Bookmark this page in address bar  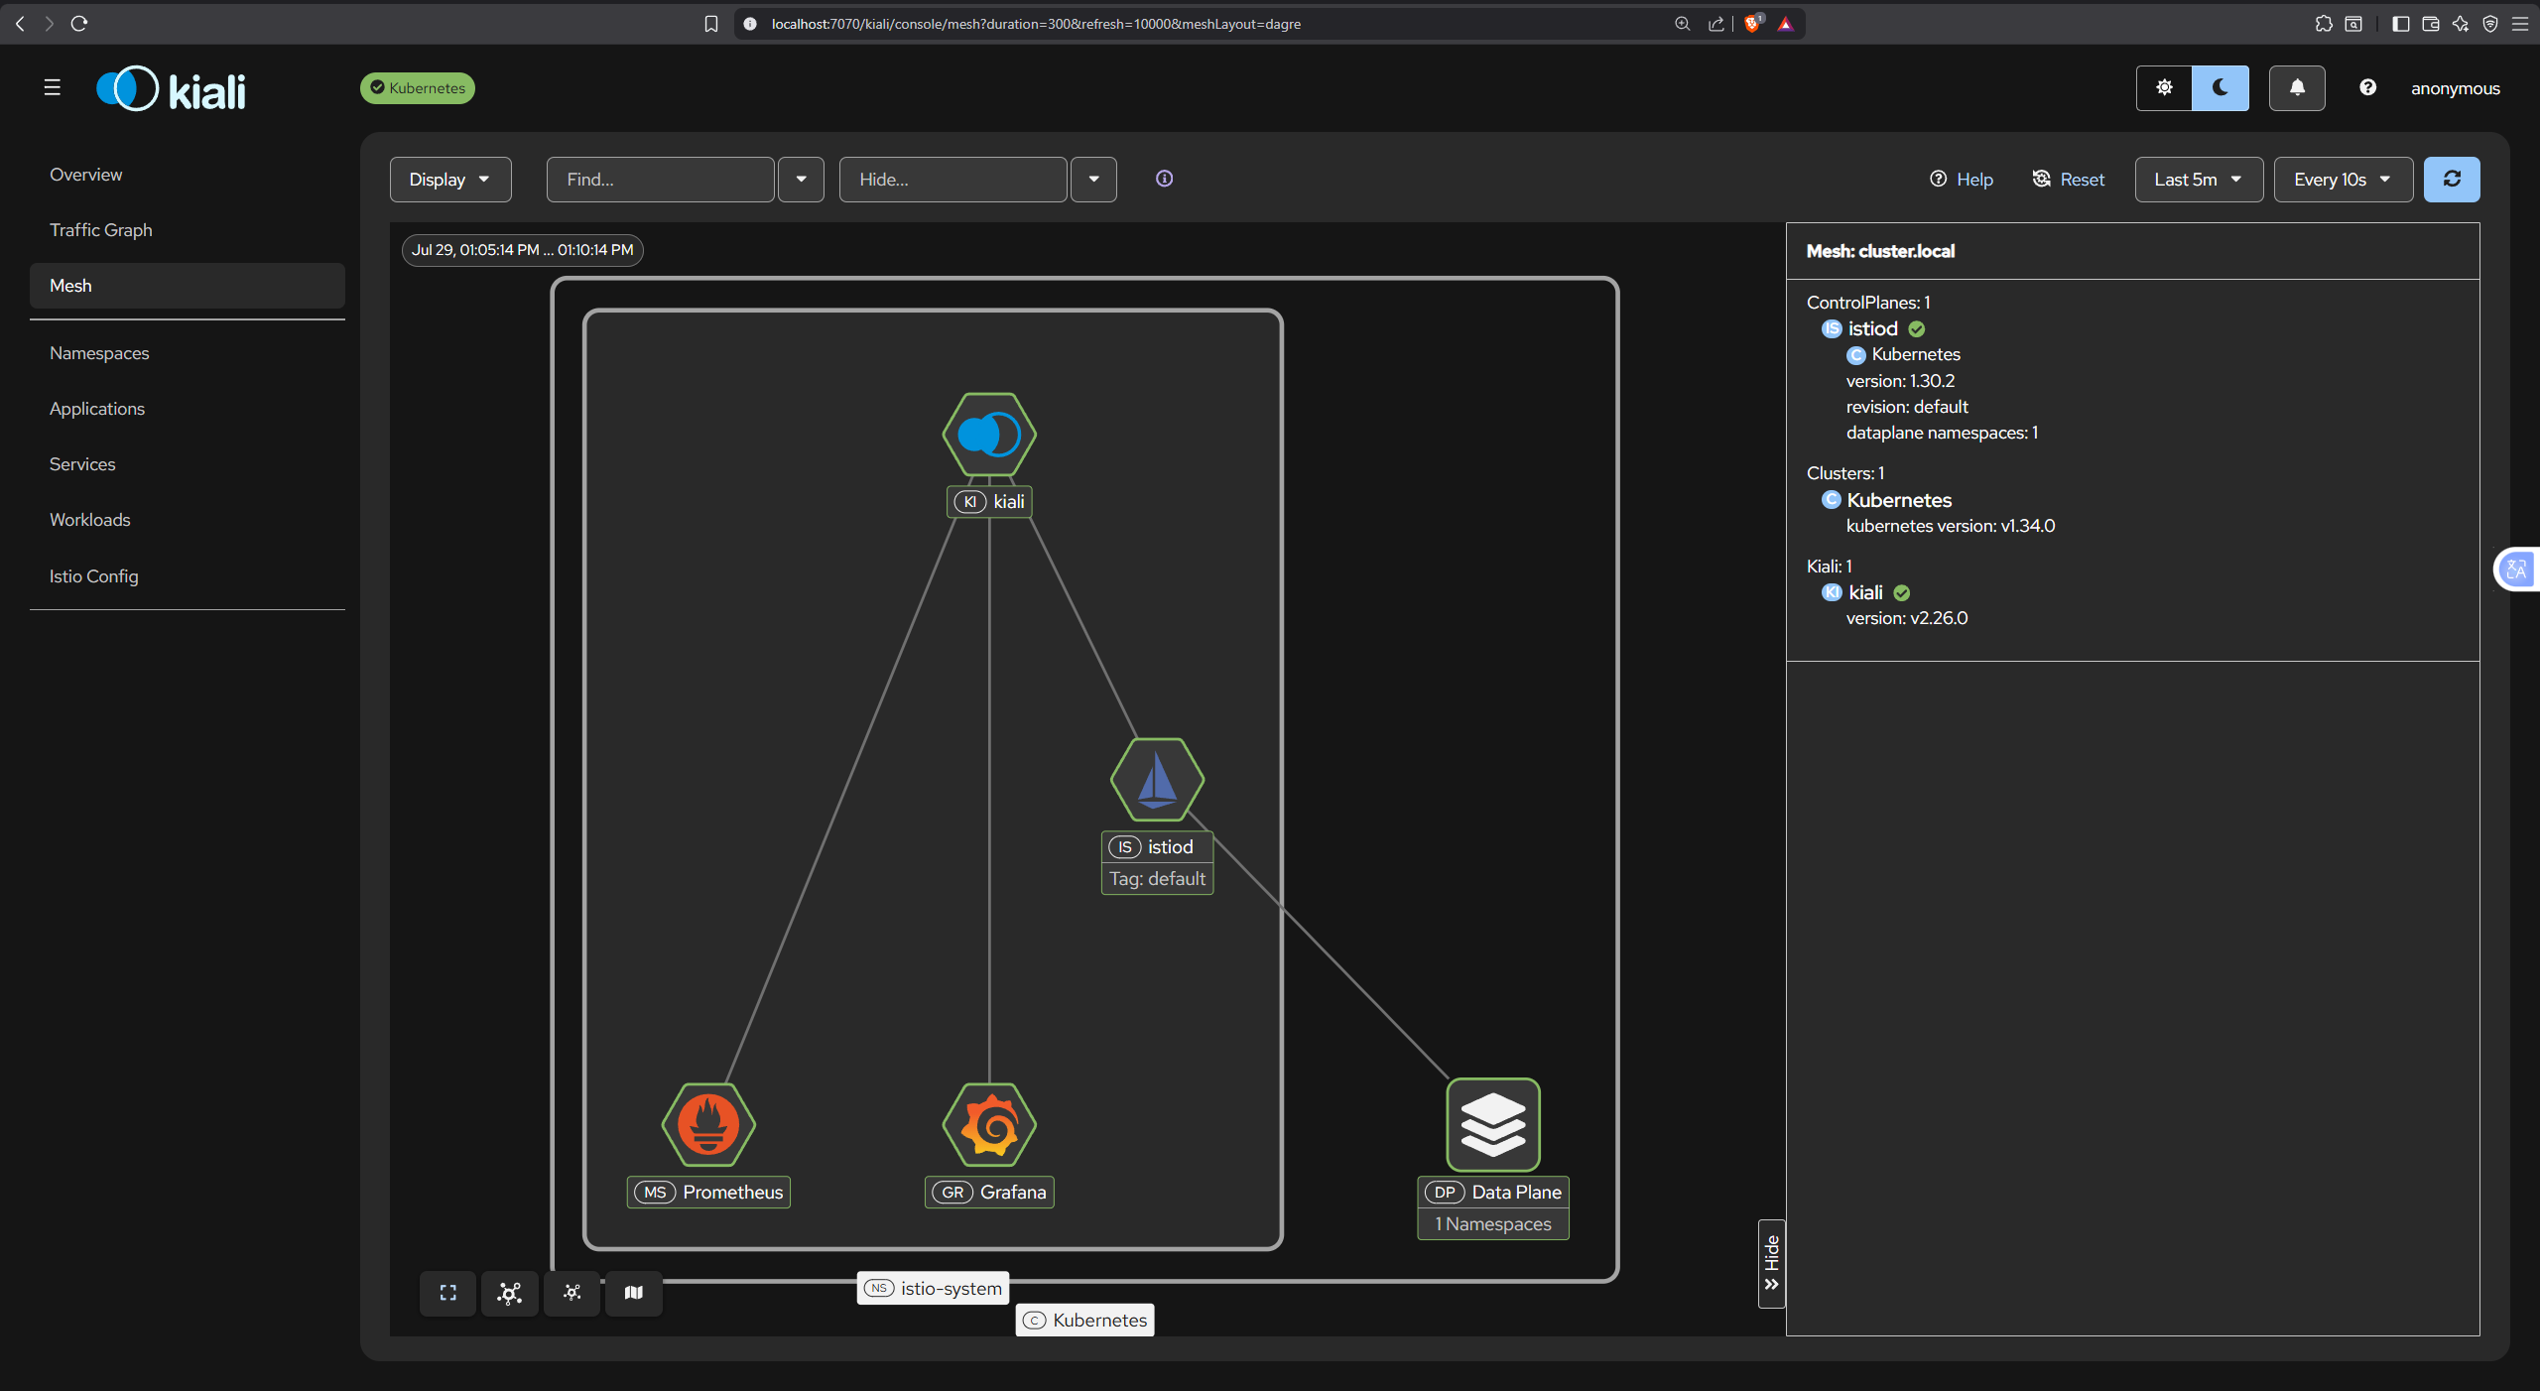click(x=711, y=24)
